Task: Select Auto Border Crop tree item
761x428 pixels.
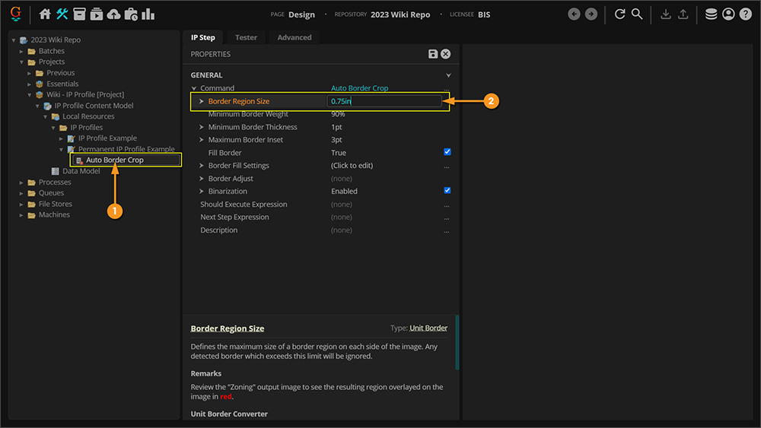Action: point(114,160)
